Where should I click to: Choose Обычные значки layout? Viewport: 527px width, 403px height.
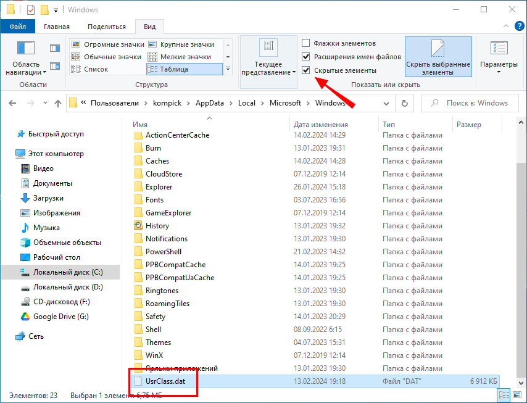pos(107,57)
